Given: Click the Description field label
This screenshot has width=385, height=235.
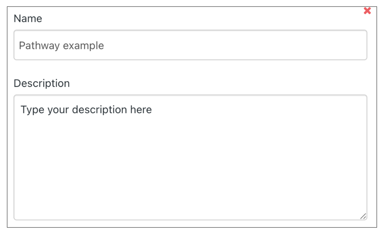Looking at the screenshot, I should click(x=42, y=83).
